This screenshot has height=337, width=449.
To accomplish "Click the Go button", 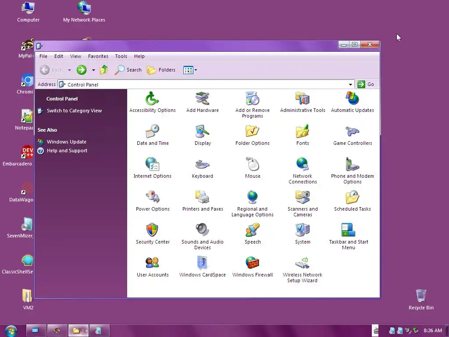I will [x=366, y=84].
